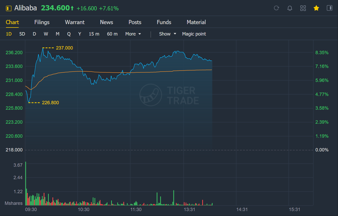Open the Material tab
The height and width of the screenshot is (216, 338).
[x=196, y=22]
